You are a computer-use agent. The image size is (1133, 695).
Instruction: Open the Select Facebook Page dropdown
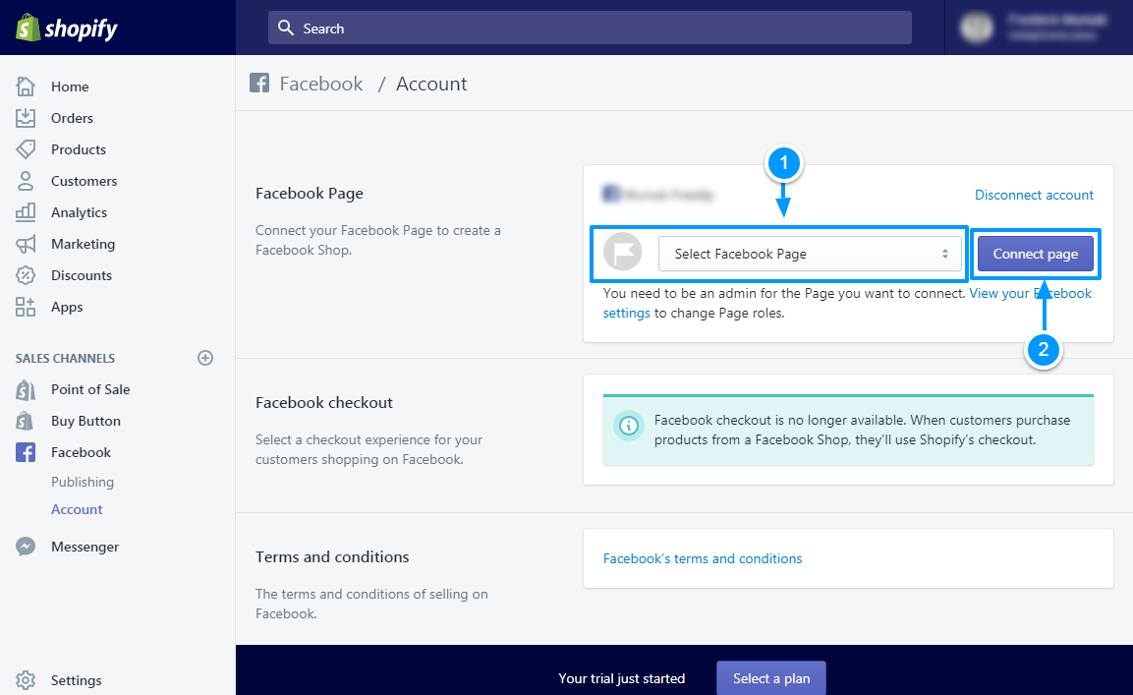point(810,254)
